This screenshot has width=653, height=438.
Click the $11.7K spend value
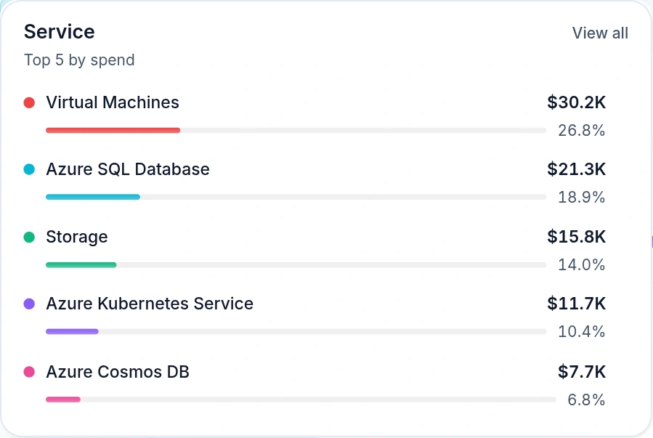[x=577, y=304]
